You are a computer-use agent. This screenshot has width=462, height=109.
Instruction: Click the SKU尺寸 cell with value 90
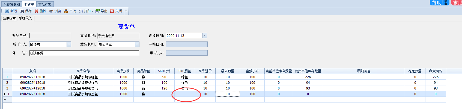tap(164, 77)
